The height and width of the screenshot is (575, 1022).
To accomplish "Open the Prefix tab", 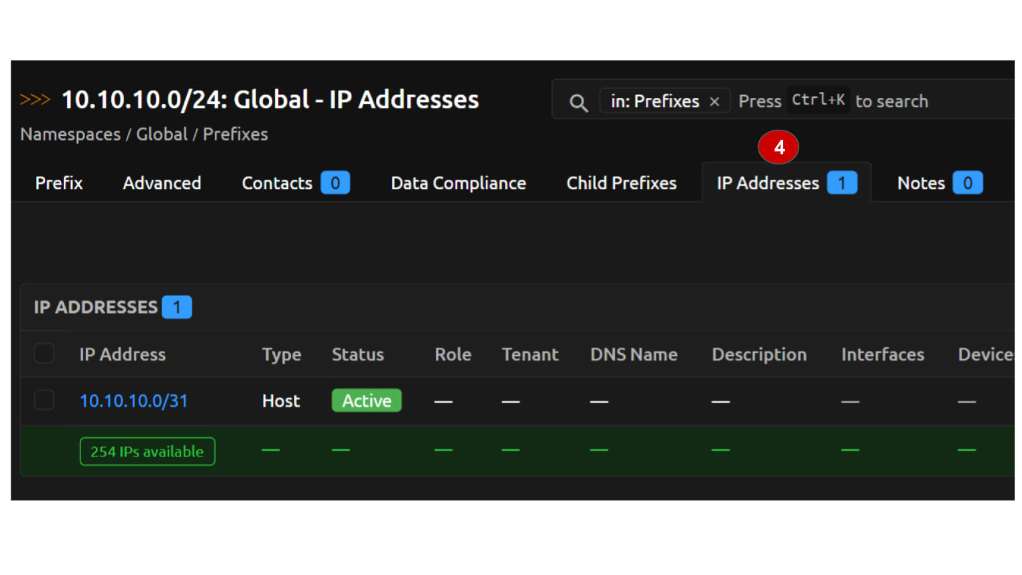I will pos(59,183).
